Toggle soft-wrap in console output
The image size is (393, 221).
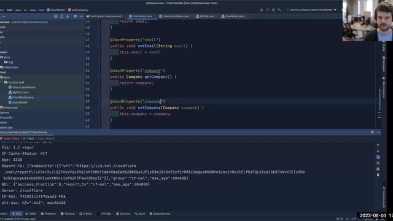click(378, 157)
